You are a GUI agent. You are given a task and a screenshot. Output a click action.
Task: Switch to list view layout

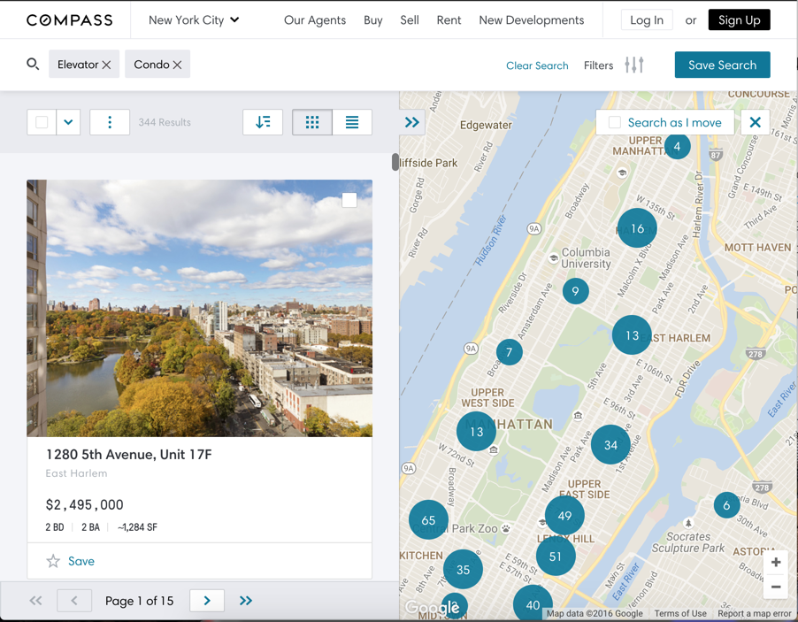click(x=352, y=122)
